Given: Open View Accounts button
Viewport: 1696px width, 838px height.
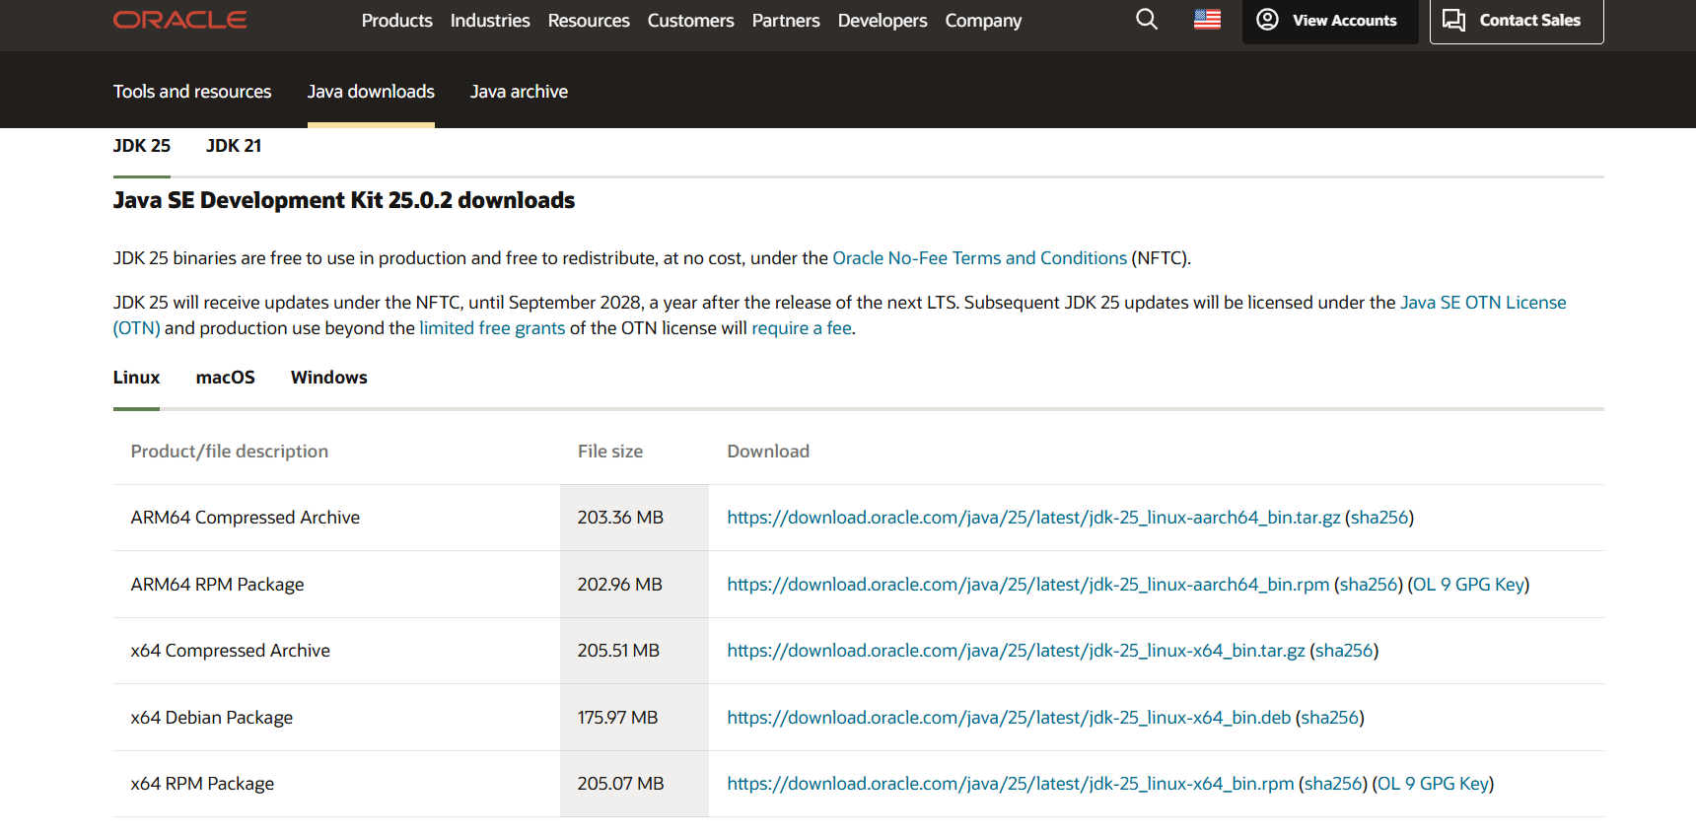Looking at the screenshot, I should (x=1330, y=20).
